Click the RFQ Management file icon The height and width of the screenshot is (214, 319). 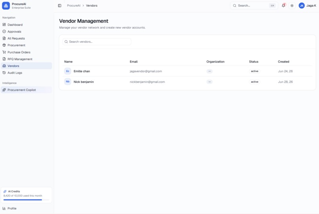4,59
